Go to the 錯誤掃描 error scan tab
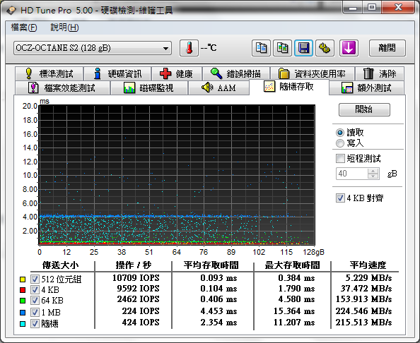The height and width of the screenshot is (343, 420). pos(236,73)
